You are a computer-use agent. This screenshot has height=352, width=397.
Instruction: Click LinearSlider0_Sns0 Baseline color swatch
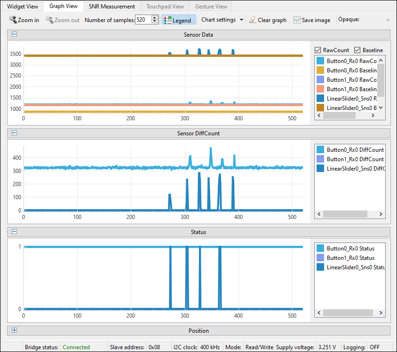point(320,108)
